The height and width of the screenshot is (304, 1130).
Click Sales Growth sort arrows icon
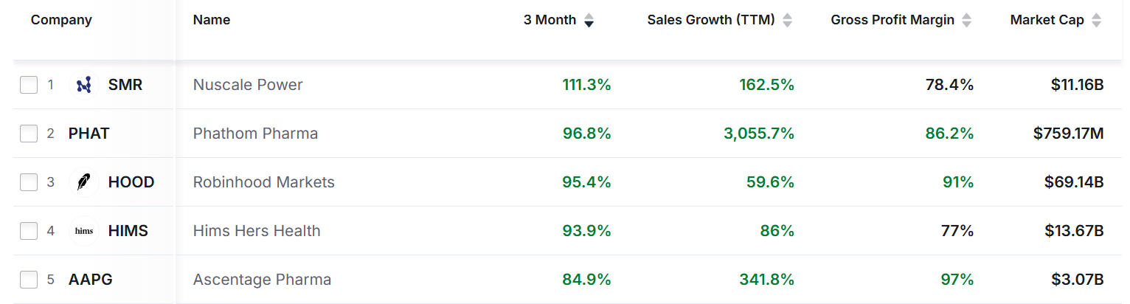coord(787,21)
